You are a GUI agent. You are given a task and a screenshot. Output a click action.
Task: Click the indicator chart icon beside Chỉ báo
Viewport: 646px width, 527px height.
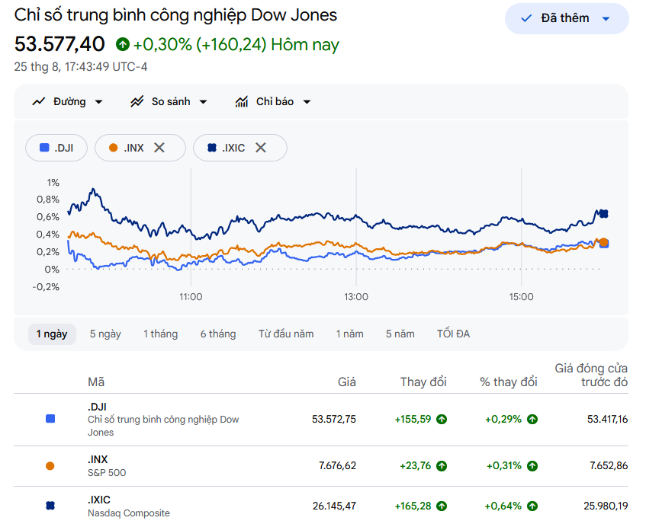click(242, 101)
